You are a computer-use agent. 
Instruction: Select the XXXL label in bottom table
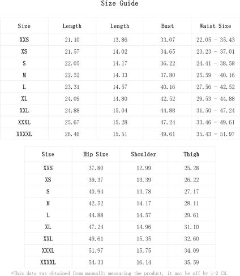tap(48, 251)
